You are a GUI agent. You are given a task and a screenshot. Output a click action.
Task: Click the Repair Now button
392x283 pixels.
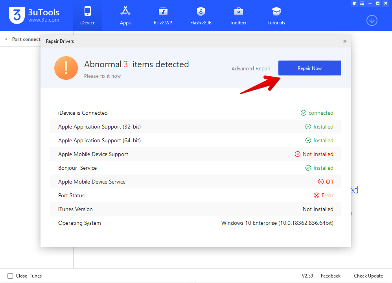pos(309,68)
